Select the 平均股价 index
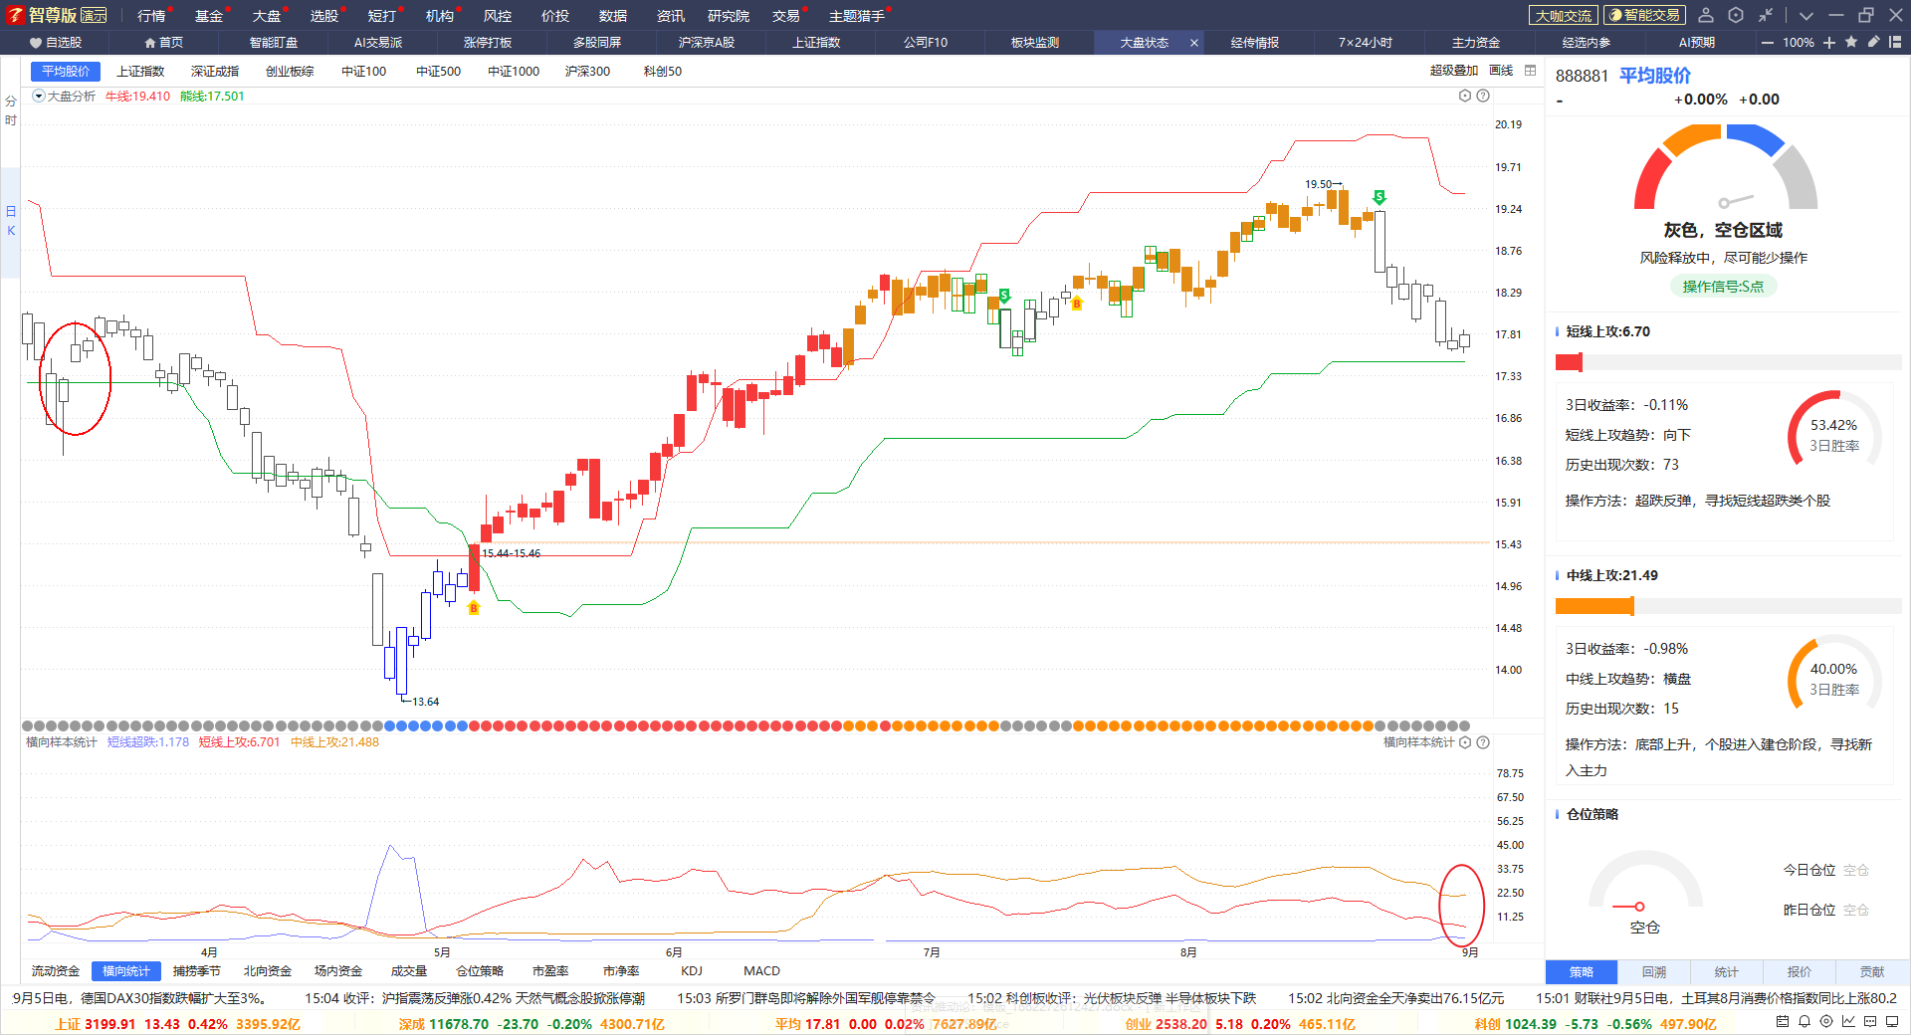The width and height of the screenshot is (1911, 1035). (x=66, y=72)
